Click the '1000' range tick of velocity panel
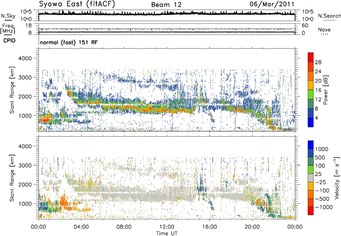This screenshot has height=236, width=341. click(25, 204)
